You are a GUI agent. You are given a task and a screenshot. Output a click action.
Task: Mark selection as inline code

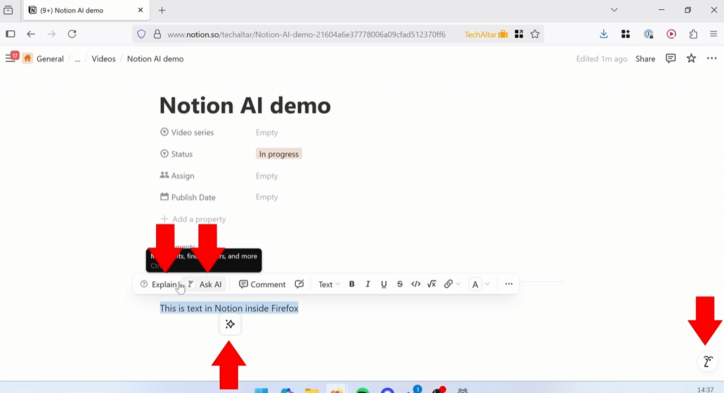pos(416,284)
